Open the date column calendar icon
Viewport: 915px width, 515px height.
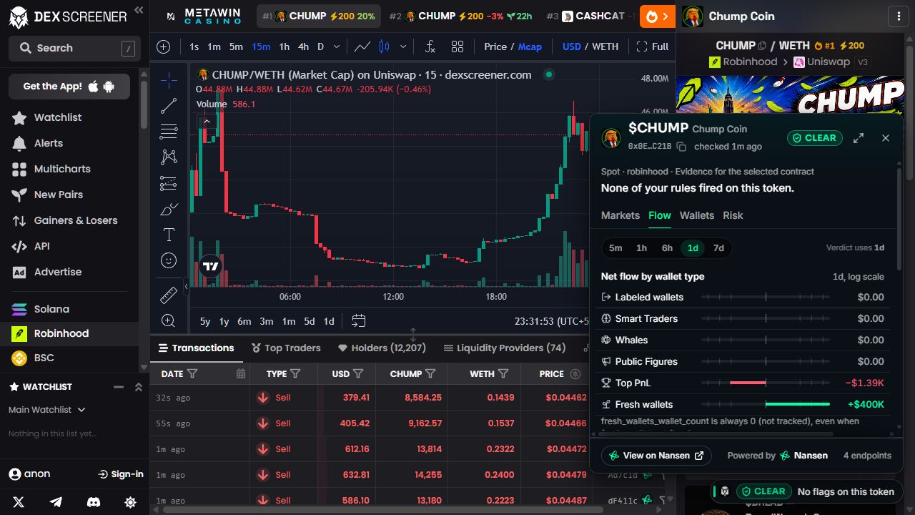click(240, 373)
